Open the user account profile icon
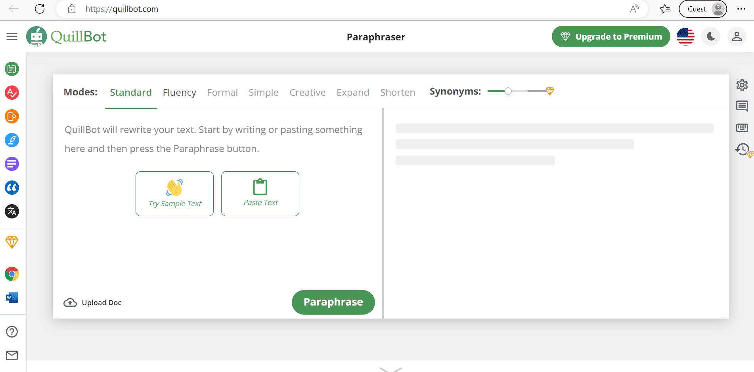754x372 pixels. pyautogui.click(x=737, y=36)
